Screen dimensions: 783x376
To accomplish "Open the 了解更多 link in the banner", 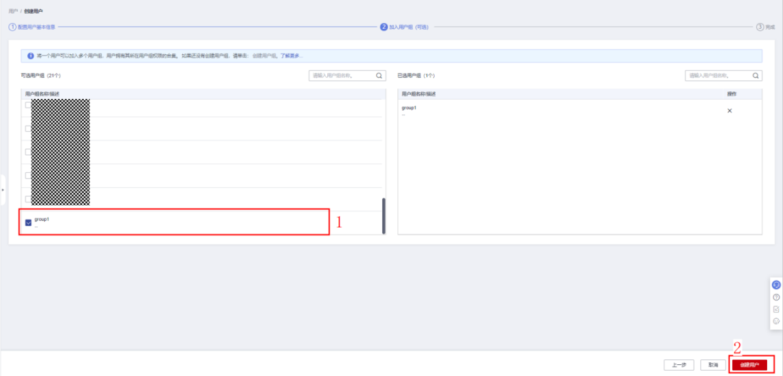I will click(x=291, y=56).
